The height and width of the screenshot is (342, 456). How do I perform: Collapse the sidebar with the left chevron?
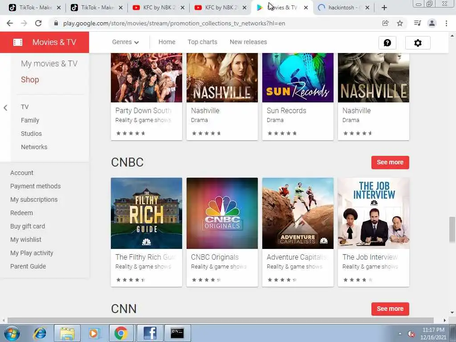(x=5, y=108)
